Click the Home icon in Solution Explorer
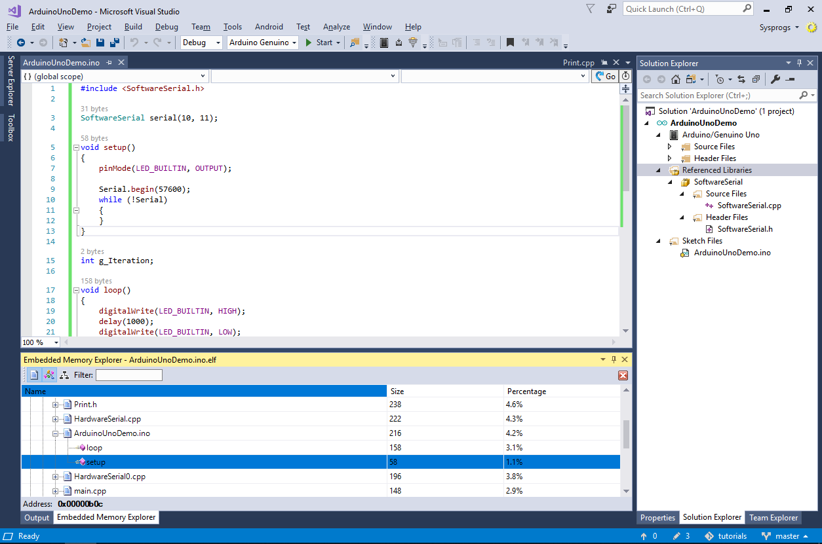822x544 pixels. click(676, 79)
